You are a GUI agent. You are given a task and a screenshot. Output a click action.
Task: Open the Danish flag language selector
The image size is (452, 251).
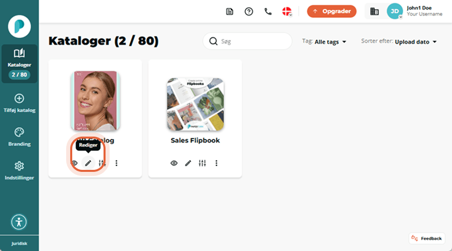287,12
